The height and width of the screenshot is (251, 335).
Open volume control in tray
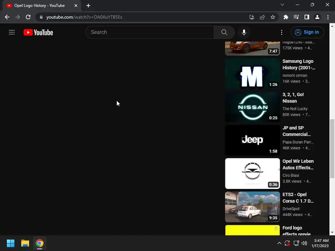pyautogui.click(x=304, y=243)
